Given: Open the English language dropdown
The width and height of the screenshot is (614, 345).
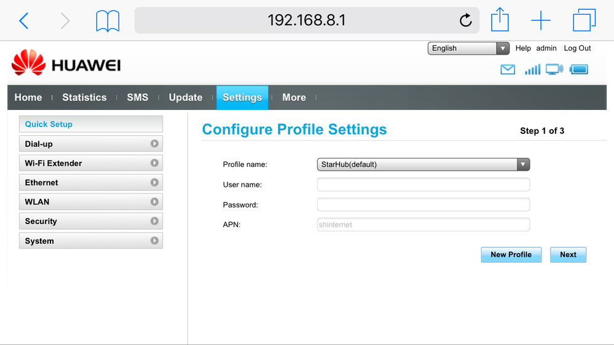Looking at the screenshot, I should pyautogui.click(x=468, y=48).
